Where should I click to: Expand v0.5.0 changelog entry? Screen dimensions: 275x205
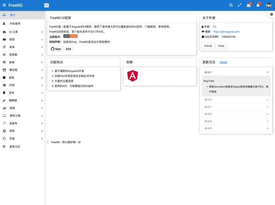point(236,114)
